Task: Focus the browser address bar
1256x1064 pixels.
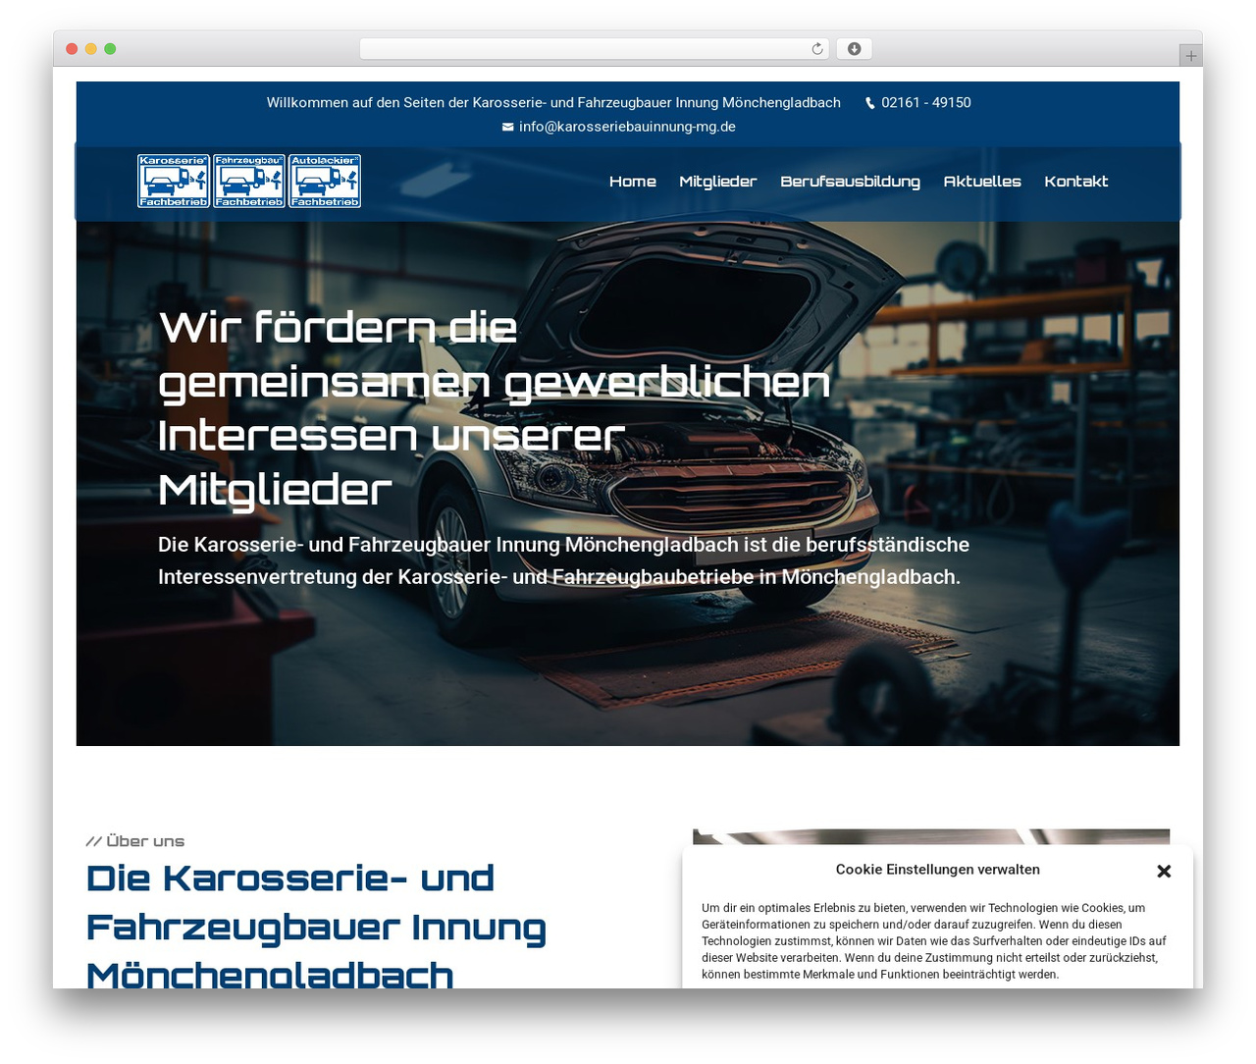Action: click(x=595, y=49)
